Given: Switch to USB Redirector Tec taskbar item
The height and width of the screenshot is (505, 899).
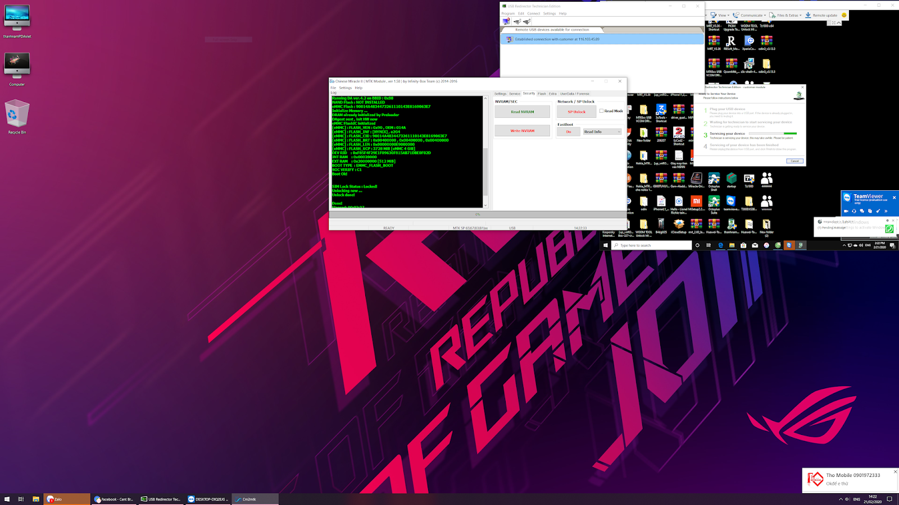Looking at the screenshot, I should tap(161, 499).
